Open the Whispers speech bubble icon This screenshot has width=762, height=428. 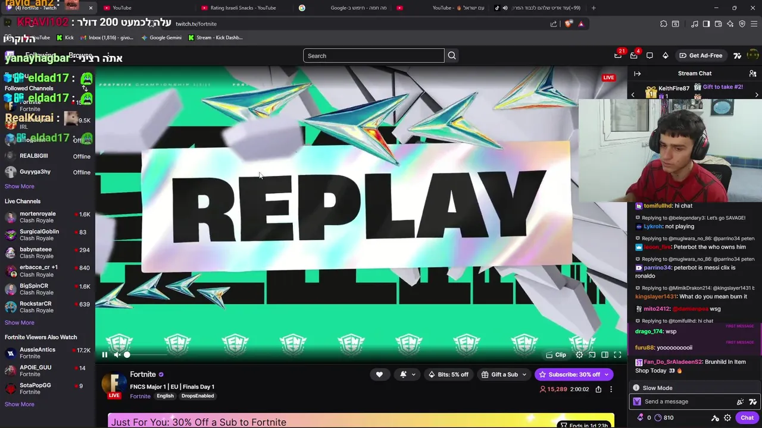point(649,55)
